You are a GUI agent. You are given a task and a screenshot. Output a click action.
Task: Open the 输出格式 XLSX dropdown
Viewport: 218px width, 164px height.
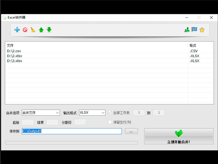click(x=92, y=113)
